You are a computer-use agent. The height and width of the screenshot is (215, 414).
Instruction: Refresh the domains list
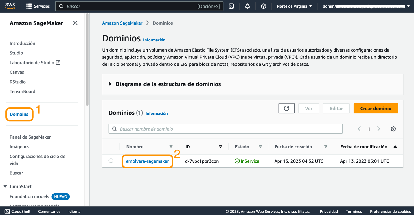click(286, 108)
